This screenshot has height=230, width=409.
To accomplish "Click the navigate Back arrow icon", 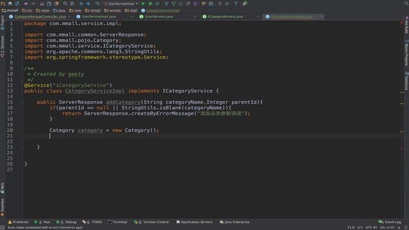I will click(x=81, y=4).
